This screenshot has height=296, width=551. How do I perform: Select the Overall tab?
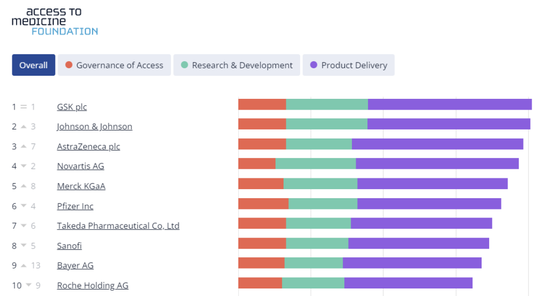coord(33,65)
